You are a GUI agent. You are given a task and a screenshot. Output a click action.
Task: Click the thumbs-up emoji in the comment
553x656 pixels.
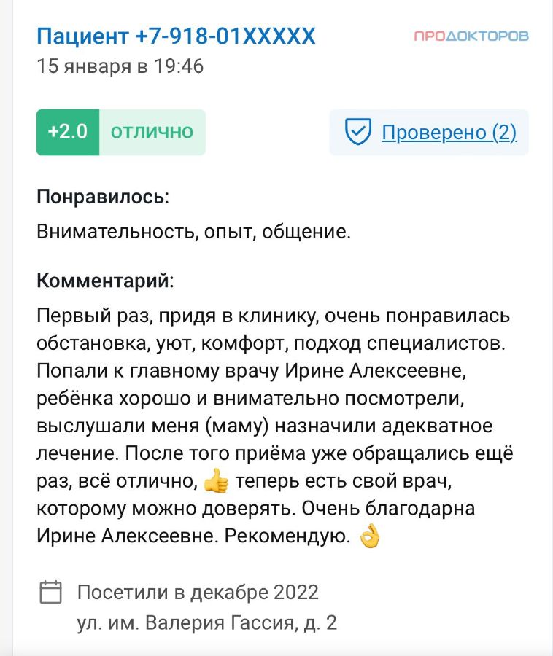pos(216,481)
